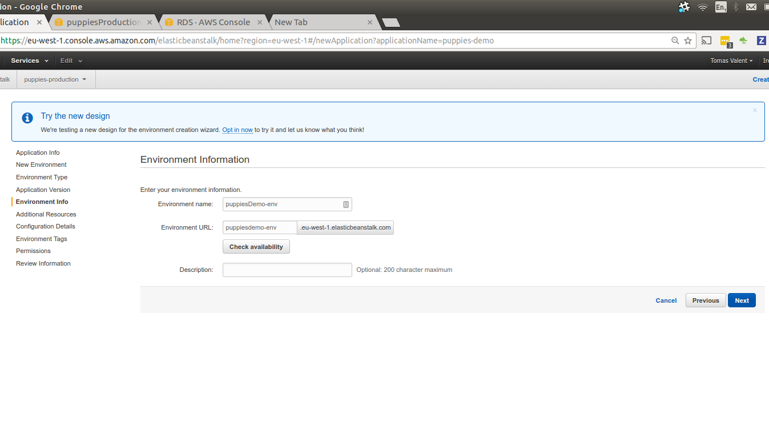Go to Configuration Details step
Screen dimensions: 769x433
(46, 226)
